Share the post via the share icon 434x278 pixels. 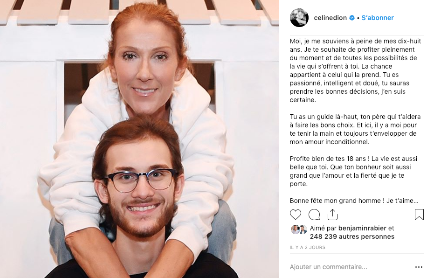332,215
